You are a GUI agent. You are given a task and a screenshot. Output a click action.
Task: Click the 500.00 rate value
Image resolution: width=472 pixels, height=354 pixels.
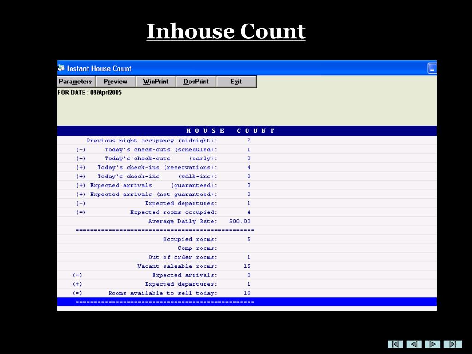click(240, 221)
